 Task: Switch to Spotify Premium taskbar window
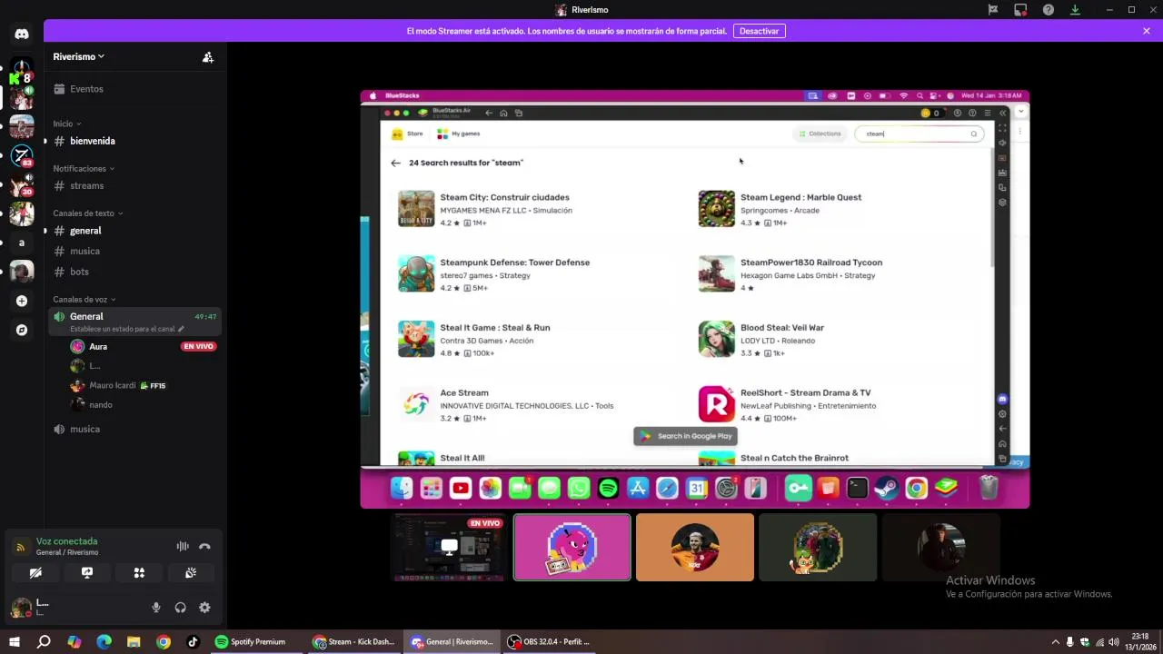point(256,641)
